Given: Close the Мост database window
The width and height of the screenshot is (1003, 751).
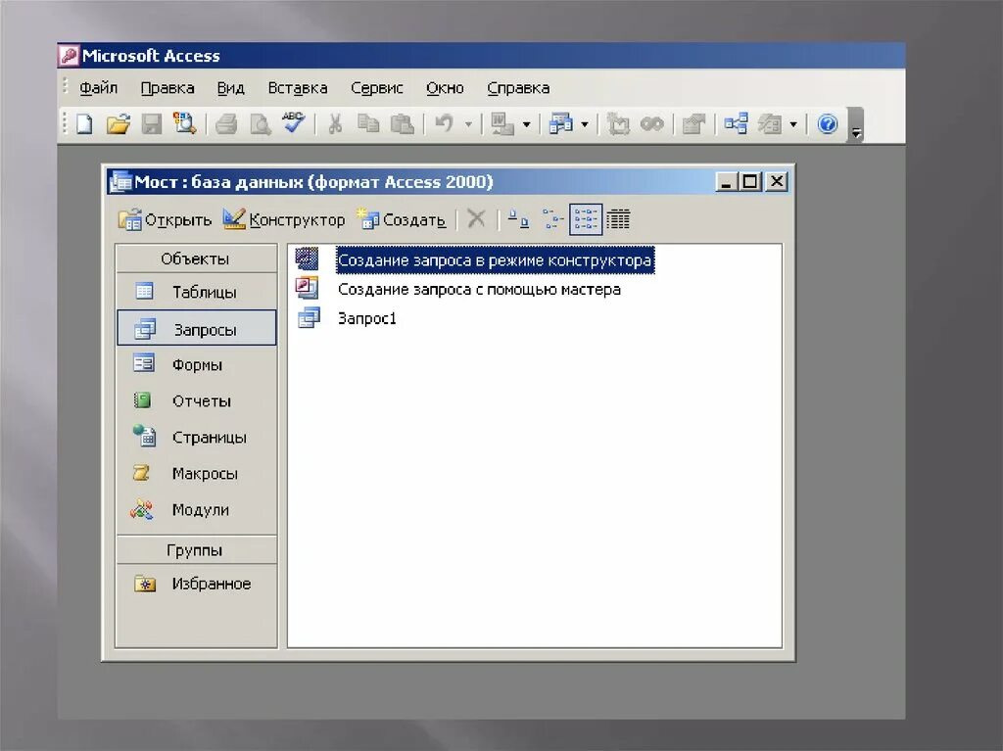Looking at the screenshot, I should tap(777, 182).
